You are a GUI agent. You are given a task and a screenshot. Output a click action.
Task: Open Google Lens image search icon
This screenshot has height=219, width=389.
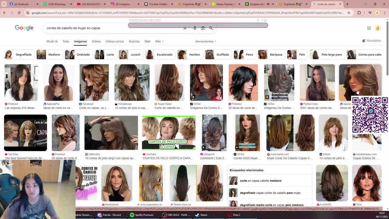pos(203,28)
